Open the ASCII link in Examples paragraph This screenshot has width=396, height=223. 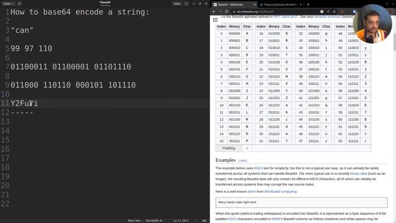(x=258, y=168)
